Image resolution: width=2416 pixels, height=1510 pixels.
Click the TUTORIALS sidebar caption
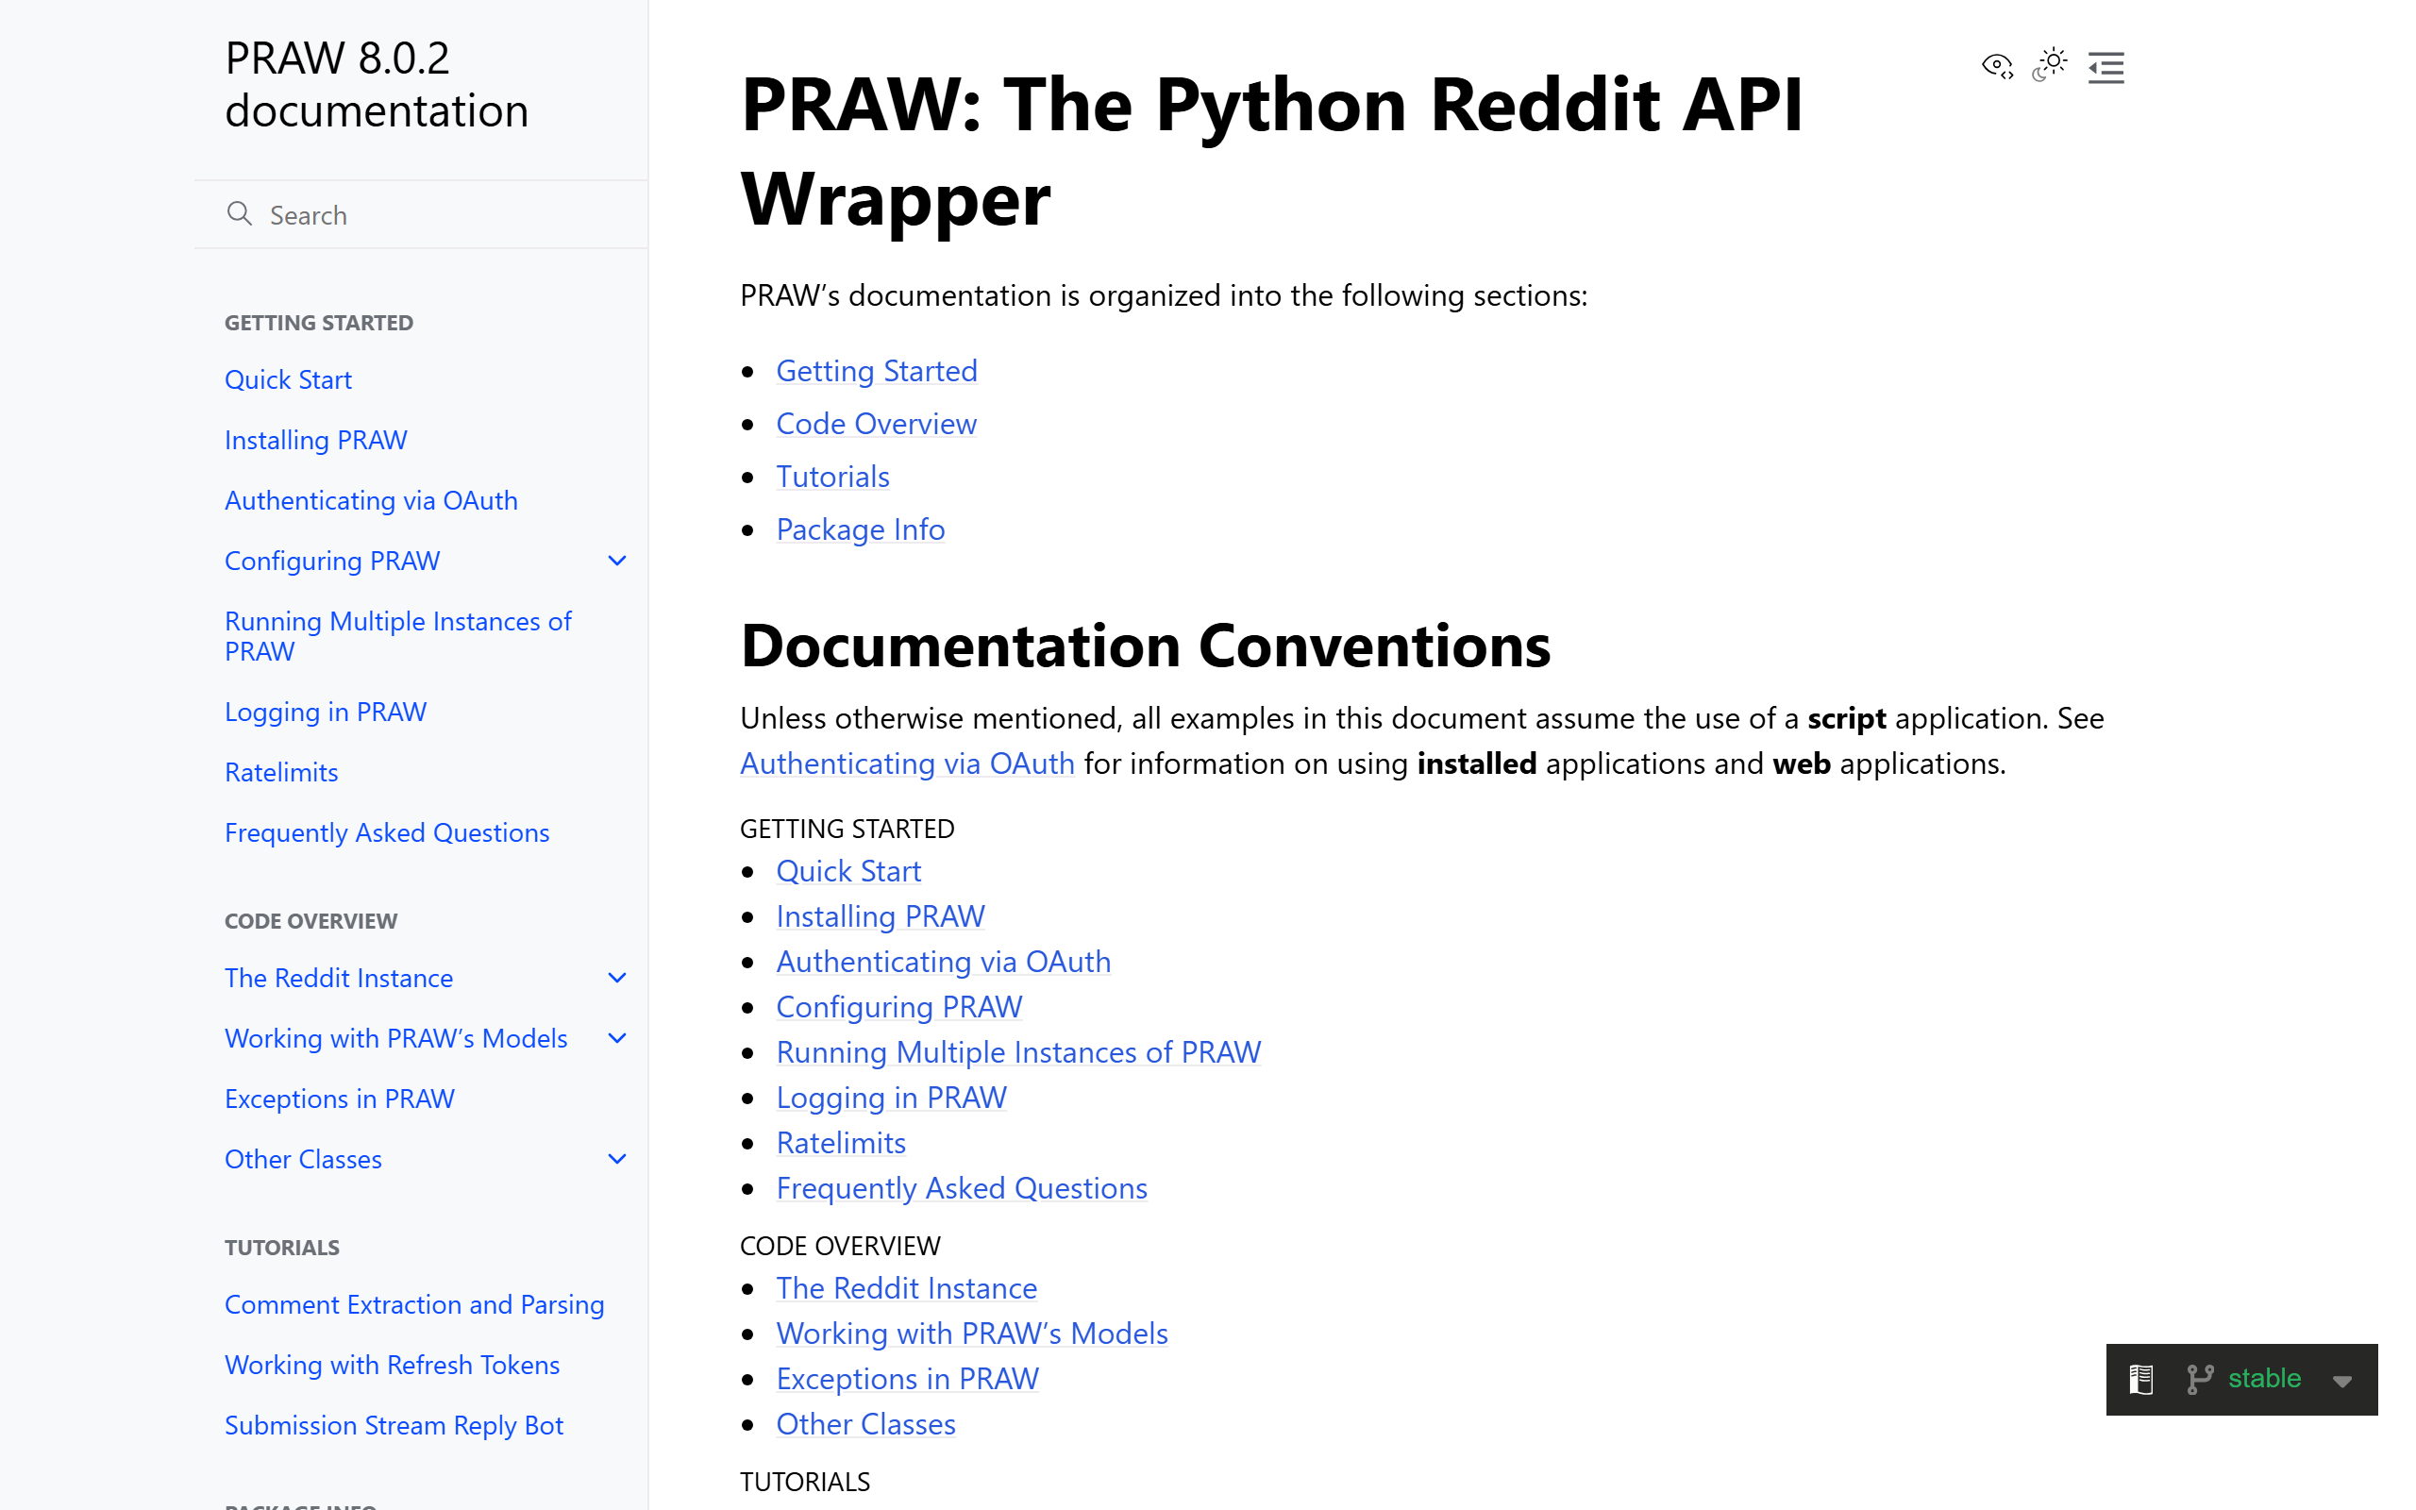[x=281, y=1248]
